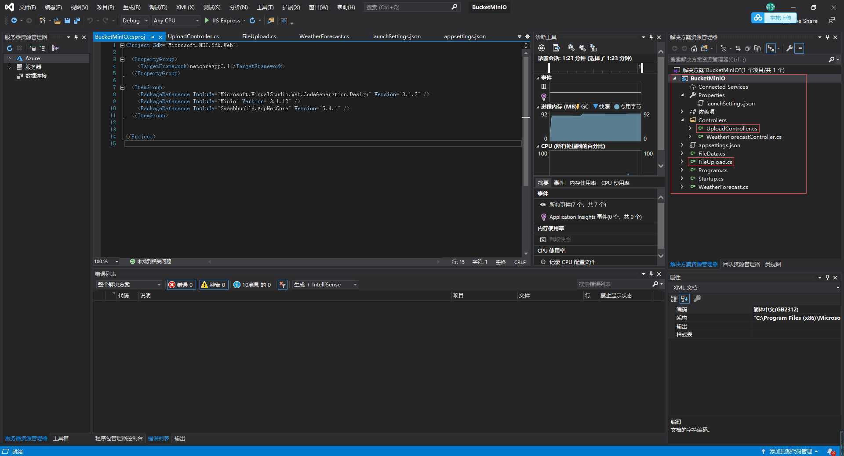Viewport: 844px width, 456px height.
Task: Toggle the Warnings 0 filter button
Action: click(x=214, y=285)
